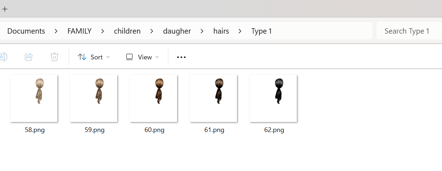The width and height of the screenshot is (442, 171).
Task: Open a new tab with the plus icon
Action: point(5,9)
